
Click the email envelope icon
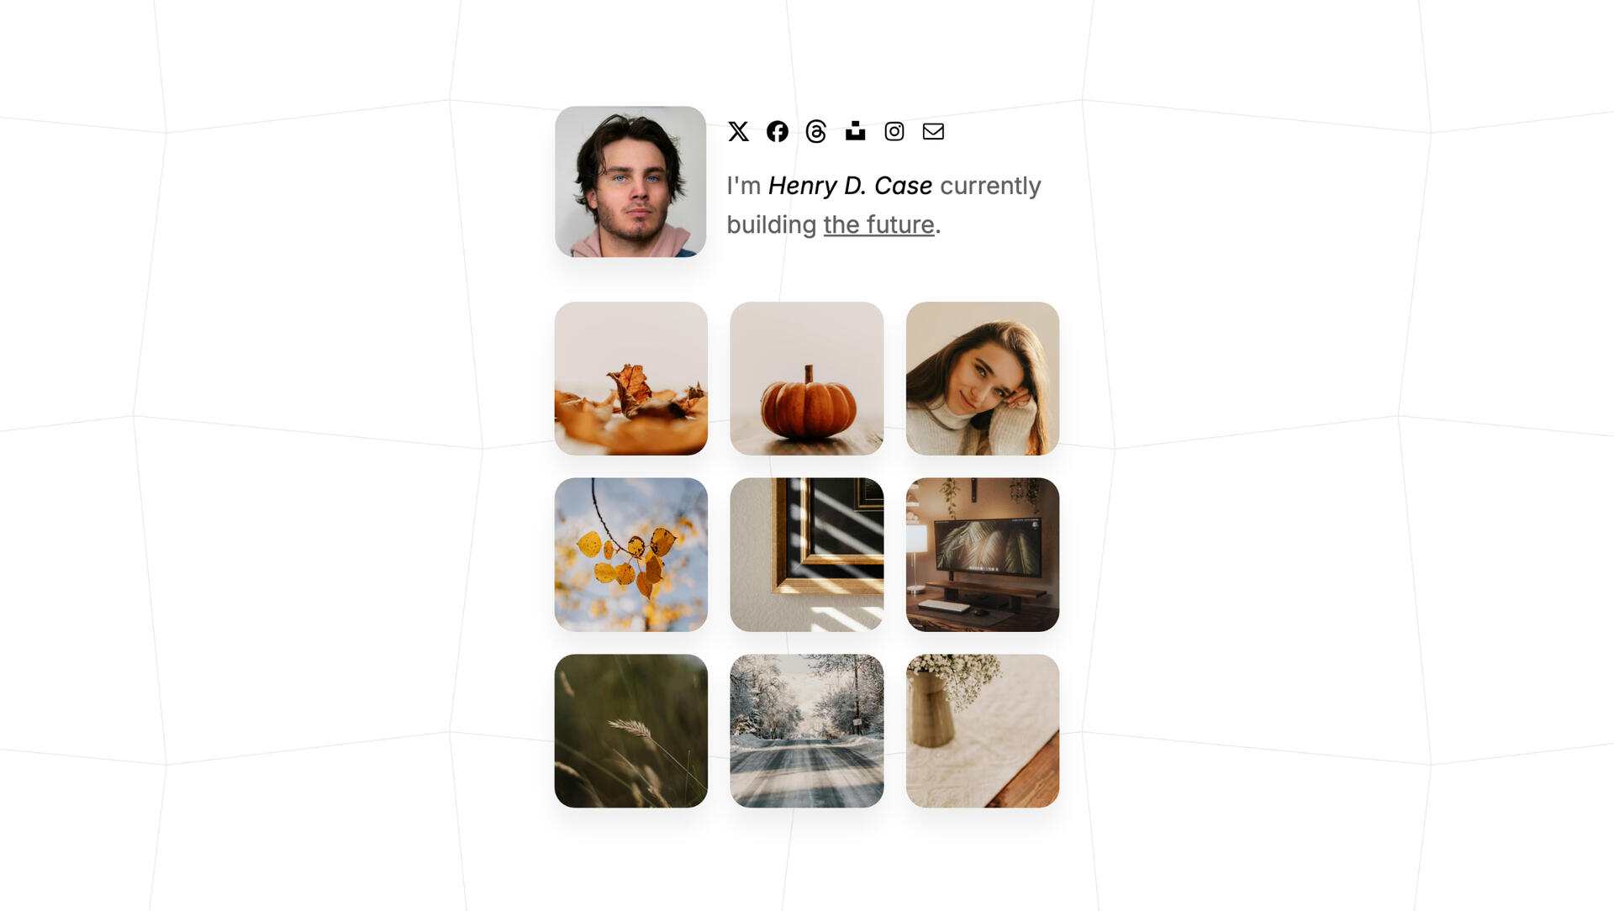coord(933,131)
